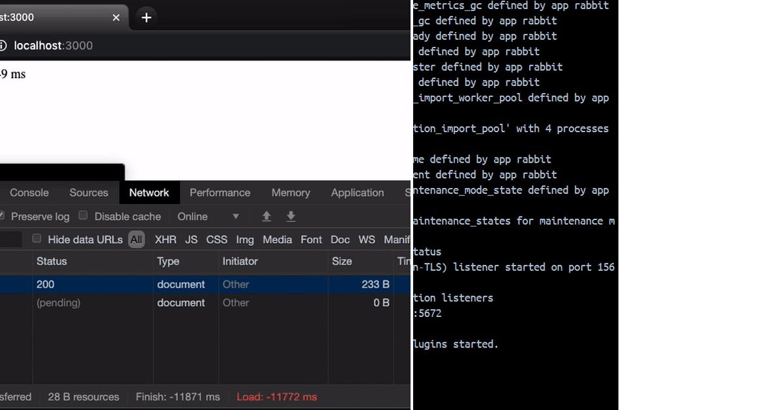The height and width of the screenshot is (410, 782).
Task: Click the export HAR download icon
Action: 291,215
